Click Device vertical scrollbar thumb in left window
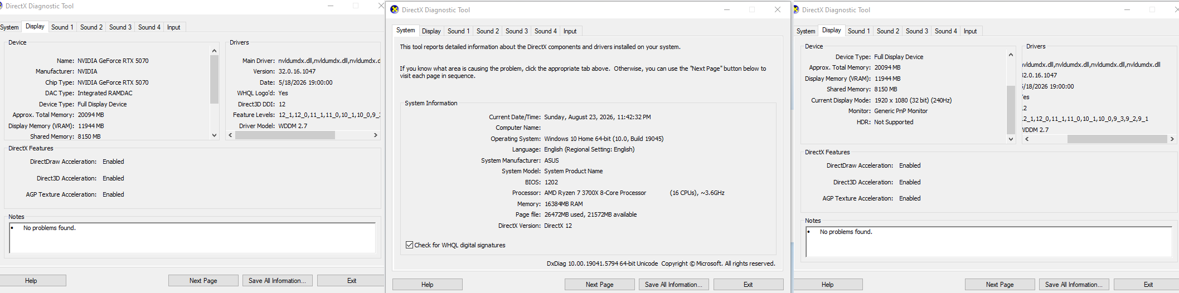Image resolution: width=1179 pixels, height=293 pixels. tap(214, 80)
